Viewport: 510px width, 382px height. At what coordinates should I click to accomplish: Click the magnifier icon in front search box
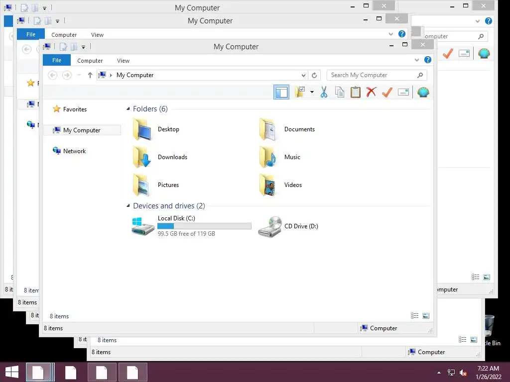pyautogui.click(x=420, y=75)
